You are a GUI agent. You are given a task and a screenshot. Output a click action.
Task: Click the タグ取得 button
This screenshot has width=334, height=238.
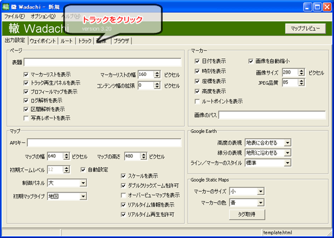247,214
